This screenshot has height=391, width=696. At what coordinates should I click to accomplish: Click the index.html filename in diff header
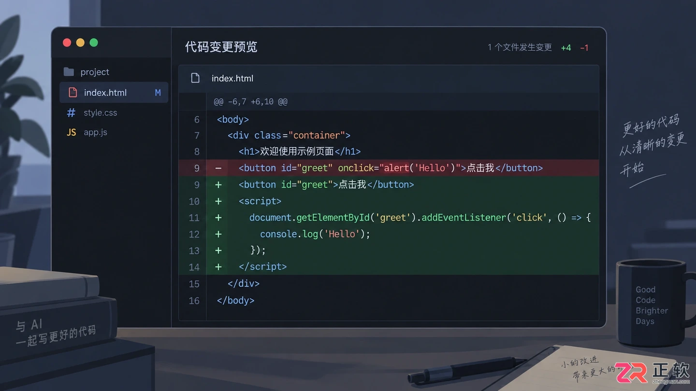click(232, 78)
